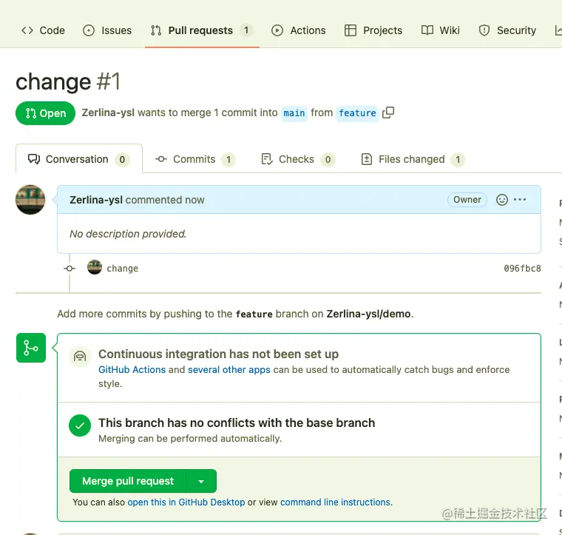Click the 'now' comment timestamp

click(194, 200)
